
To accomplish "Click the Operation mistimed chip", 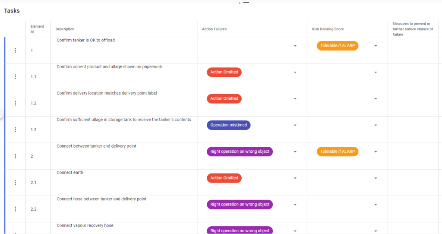I will [228, 125].
